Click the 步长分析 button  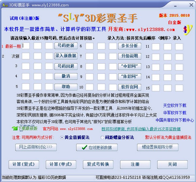click(130, 46)
